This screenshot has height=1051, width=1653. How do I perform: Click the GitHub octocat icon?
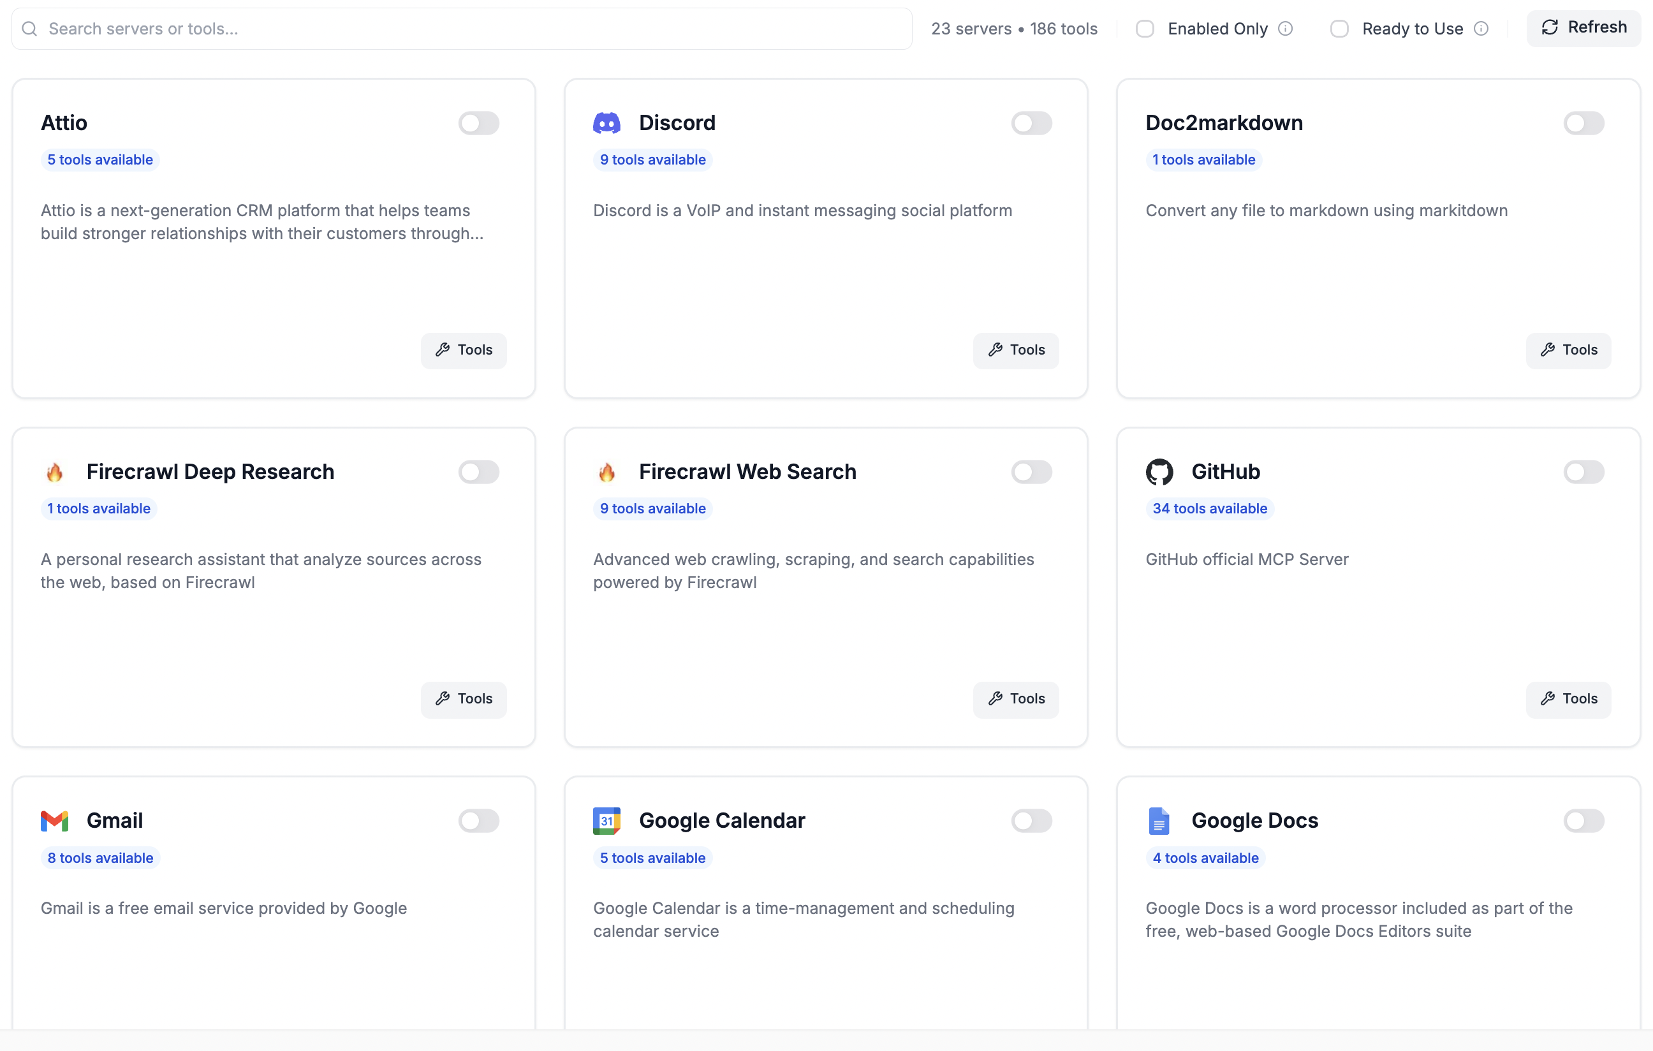(1159, 472)
